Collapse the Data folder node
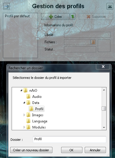 [x=24, y=103]
